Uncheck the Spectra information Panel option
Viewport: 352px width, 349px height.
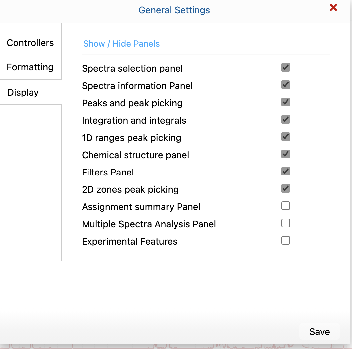[285, 85]
